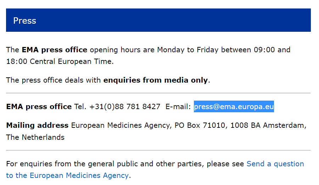Click the "E-mail:" label
Image resolution: width=319 pixels, height=185 pixels.
(x=178, y=107)
